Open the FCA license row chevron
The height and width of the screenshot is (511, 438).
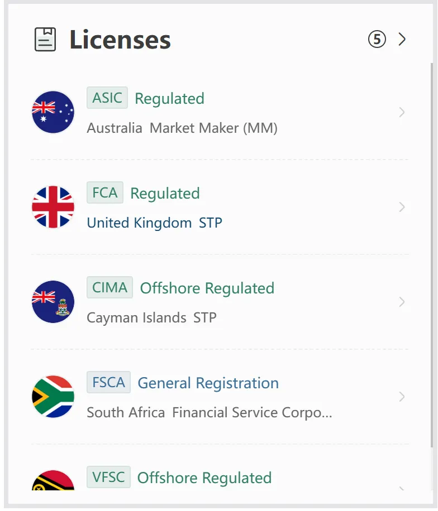coord(402,207)
